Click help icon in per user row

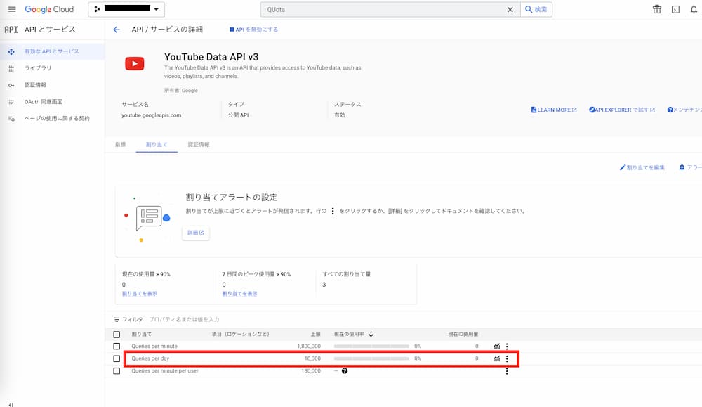[345, 371]
